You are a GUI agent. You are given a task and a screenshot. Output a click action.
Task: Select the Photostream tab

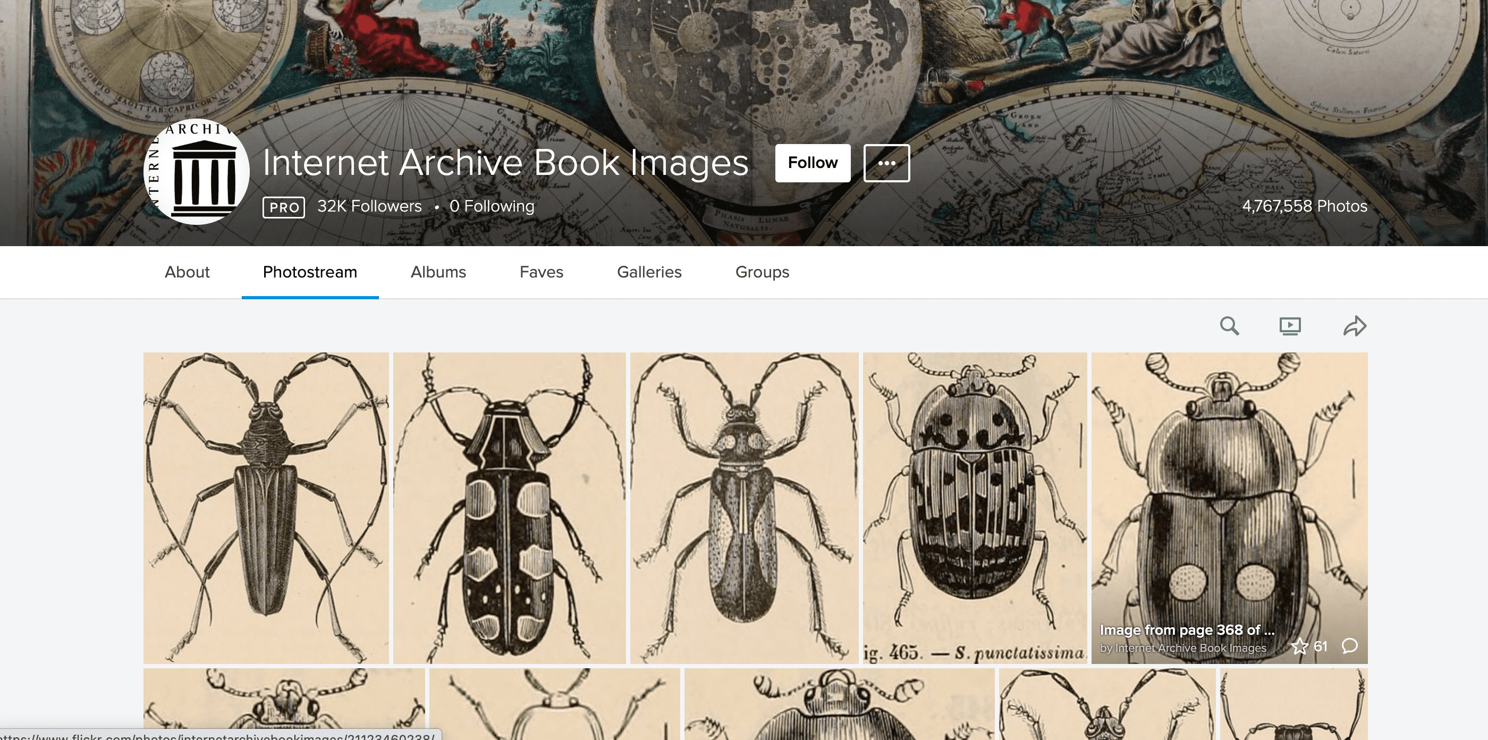[x=310, y=272]
